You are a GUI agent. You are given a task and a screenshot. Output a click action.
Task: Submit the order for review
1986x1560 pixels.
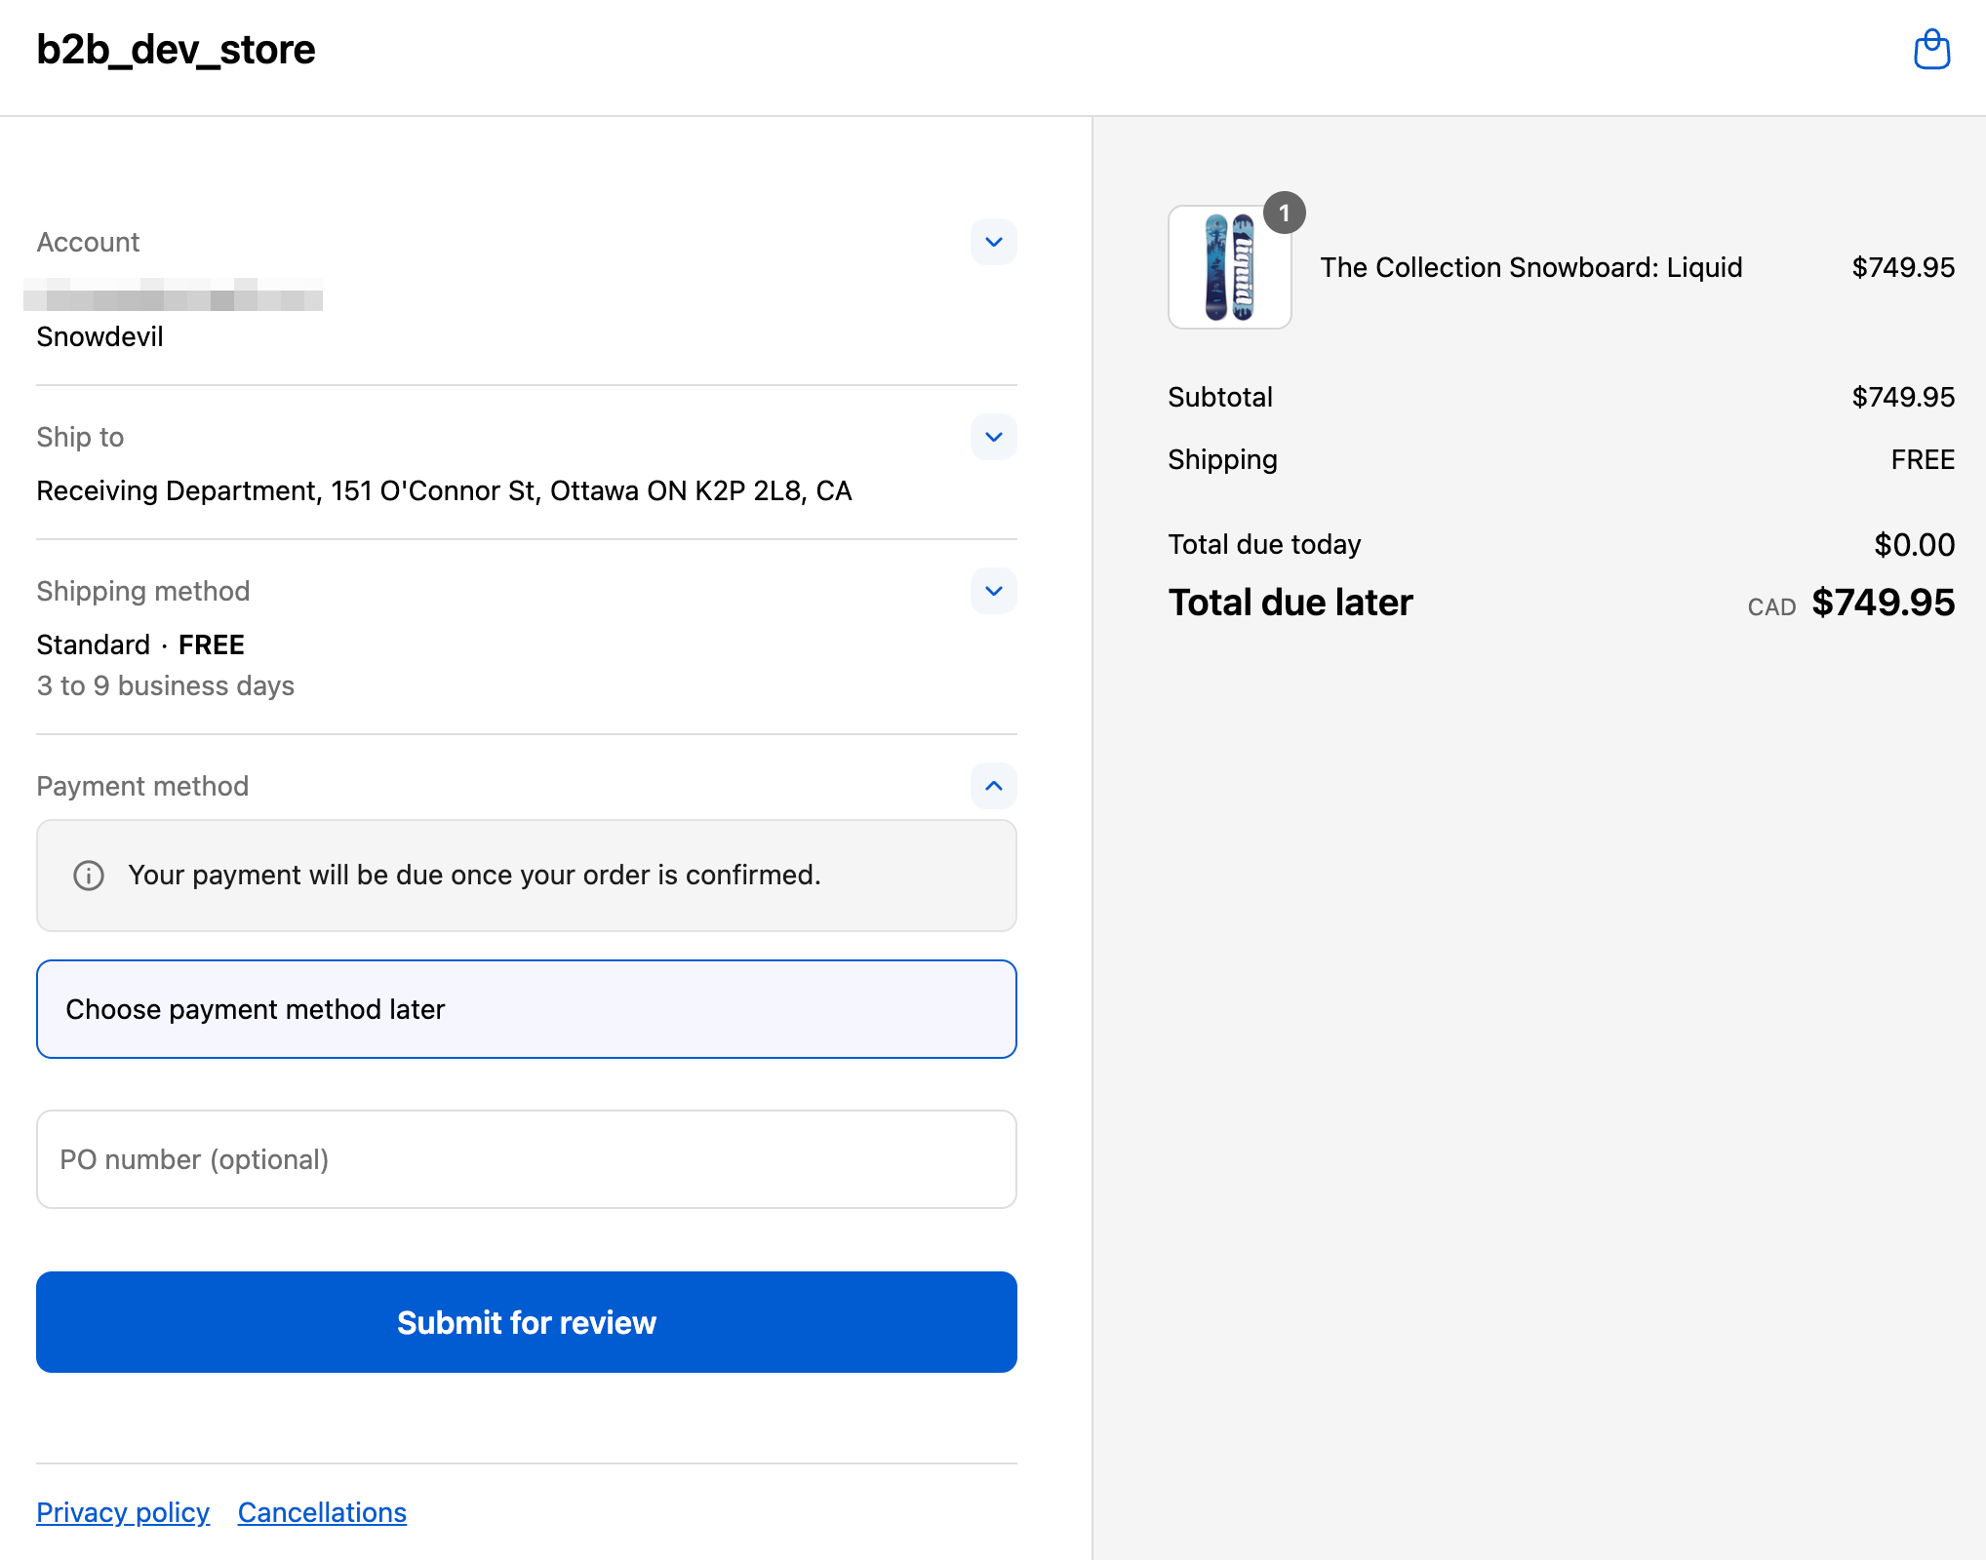tap(527, 1322)
